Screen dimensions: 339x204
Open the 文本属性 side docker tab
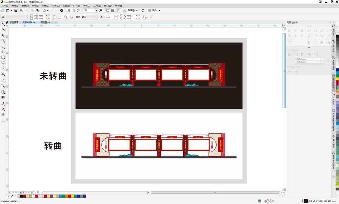point(334,100)
